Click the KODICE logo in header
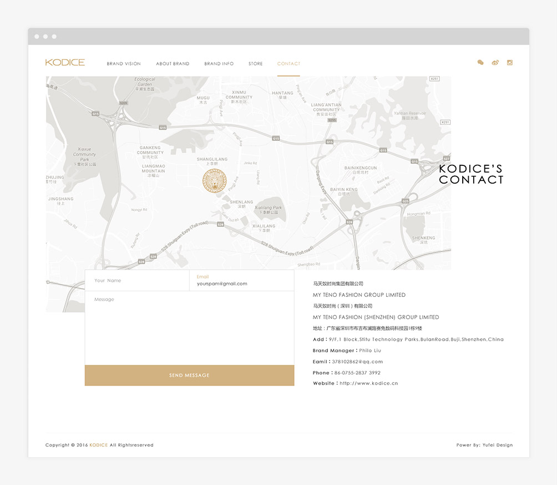Viewport: 557px width, 485px height. coord(65,63)
